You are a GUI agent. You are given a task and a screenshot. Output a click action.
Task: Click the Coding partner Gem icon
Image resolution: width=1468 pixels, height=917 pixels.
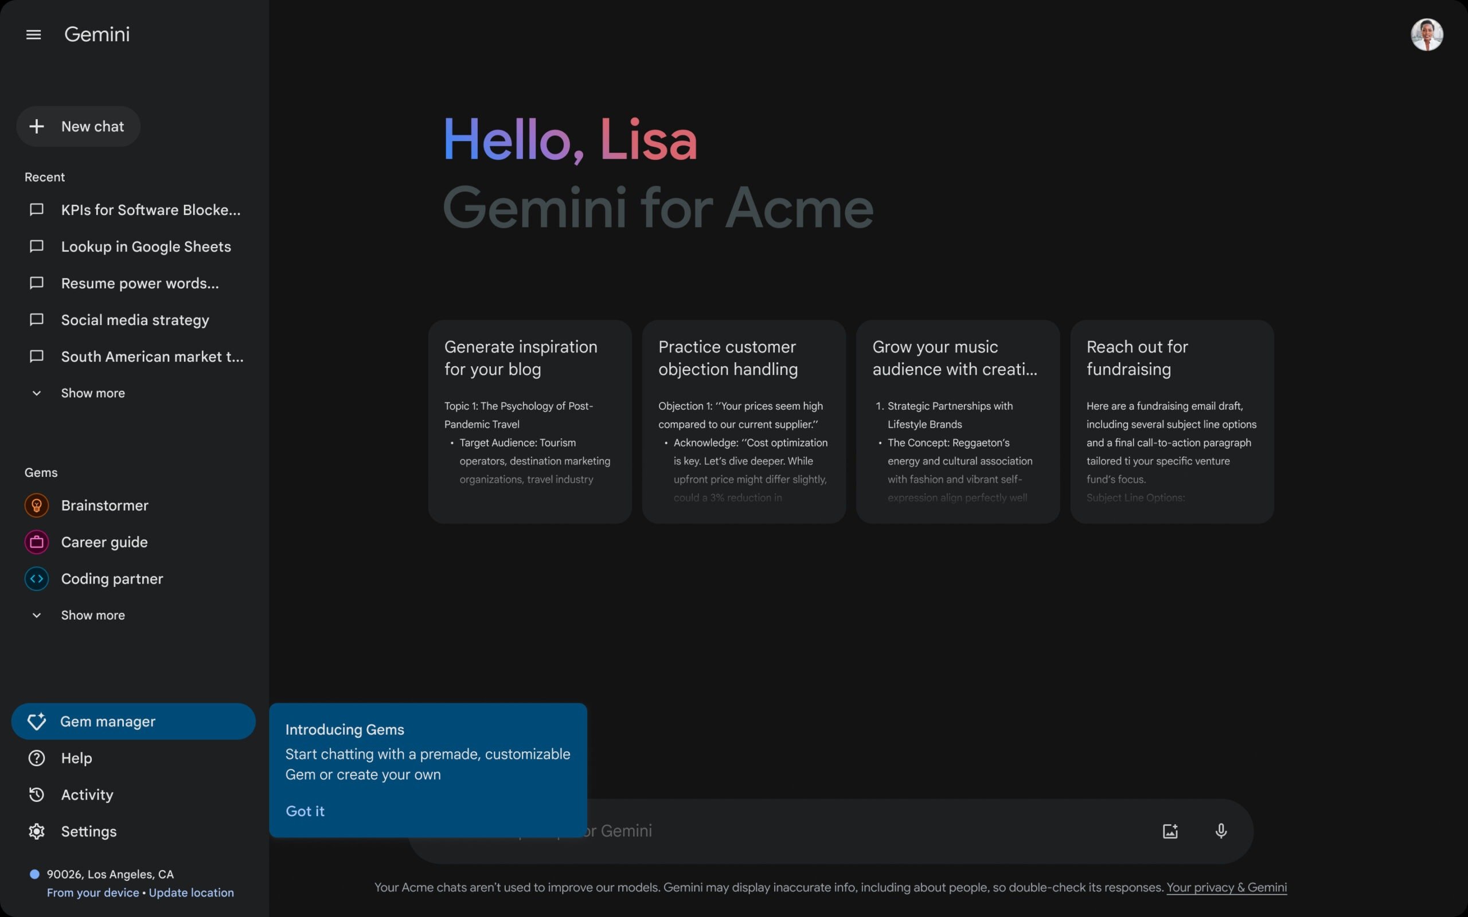[36, 579]
